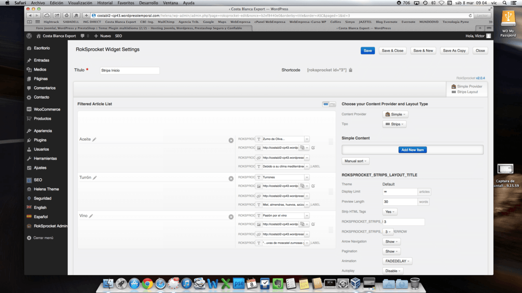Open Helena Theme settings in sidebar

tap(47, 189)
